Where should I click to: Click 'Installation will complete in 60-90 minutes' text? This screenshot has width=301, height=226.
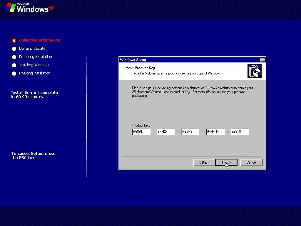coord(35,94)
